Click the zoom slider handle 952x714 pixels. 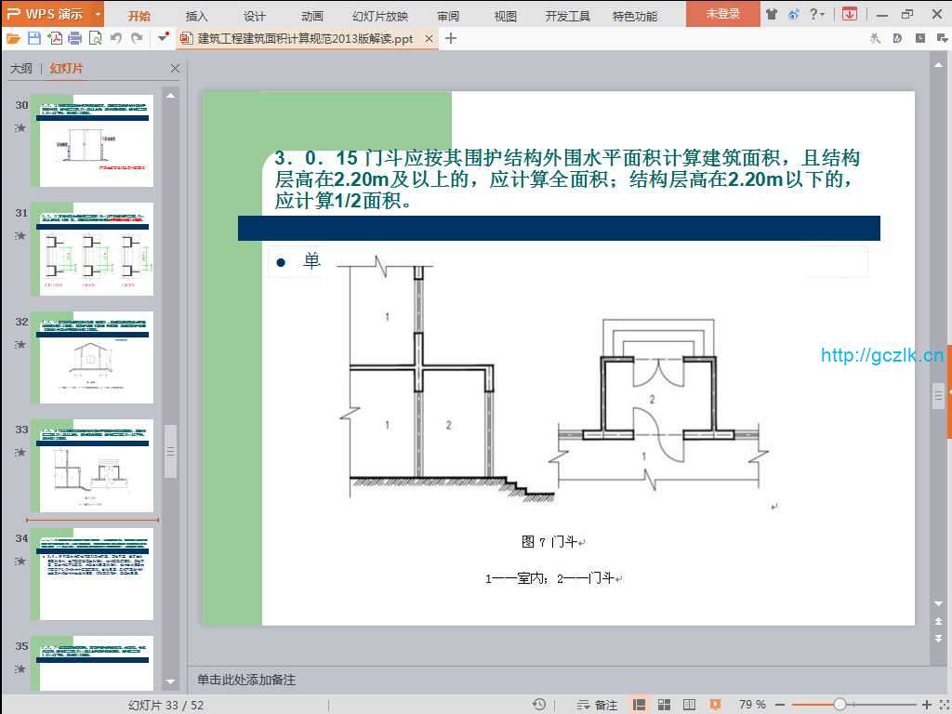pyautogui.click(x=840, y=705)
